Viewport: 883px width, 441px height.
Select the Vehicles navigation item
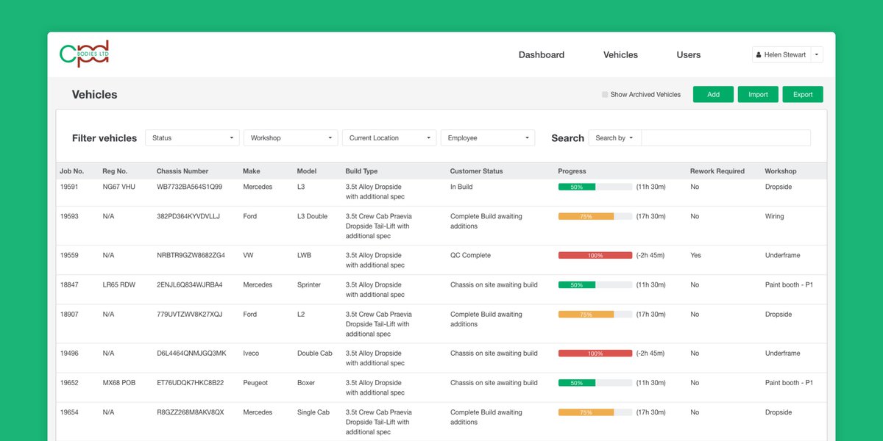point(620,54)
